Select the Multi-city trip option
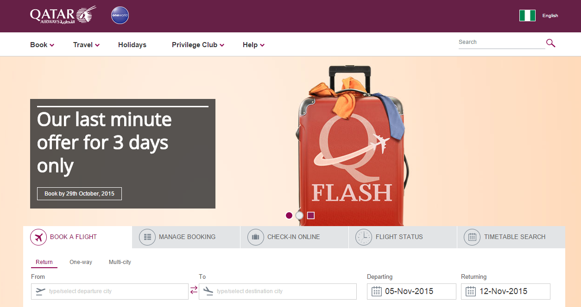 [120, 262]
